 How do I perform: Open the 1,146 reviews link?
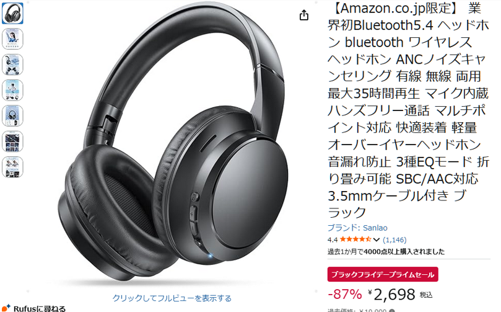[x=394, y=239]
